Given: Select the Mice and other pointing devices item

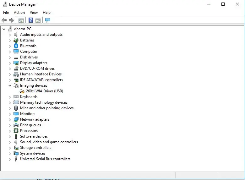Looking at the screenshot, I should click(x=46, y=108).
